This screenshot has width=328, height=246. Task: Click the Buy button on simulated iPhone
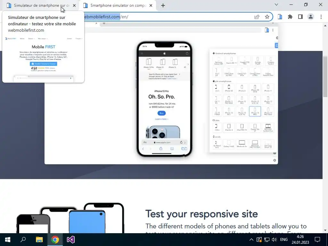161,113
